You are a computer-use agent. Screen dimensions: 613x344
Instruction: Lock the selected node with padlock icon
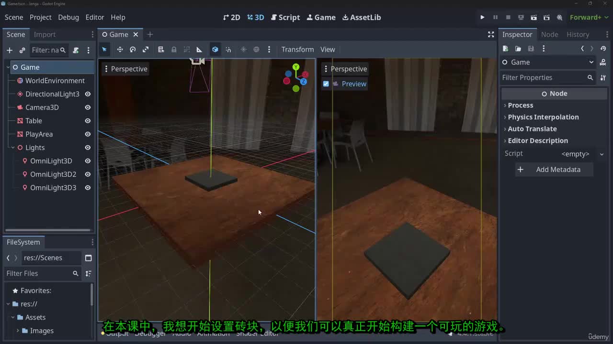(x=174, y=49)
